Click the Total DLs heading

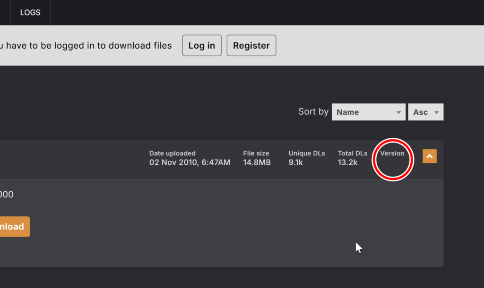352,153
